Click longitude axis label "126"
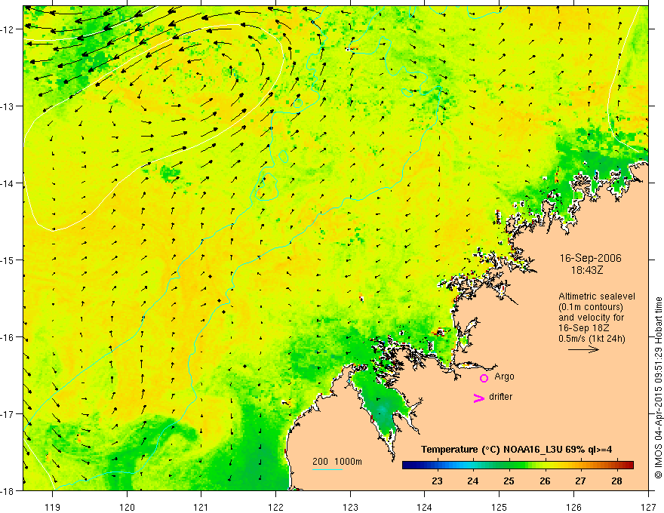Viewport: 664px width, 513px height. coord(573,507)
